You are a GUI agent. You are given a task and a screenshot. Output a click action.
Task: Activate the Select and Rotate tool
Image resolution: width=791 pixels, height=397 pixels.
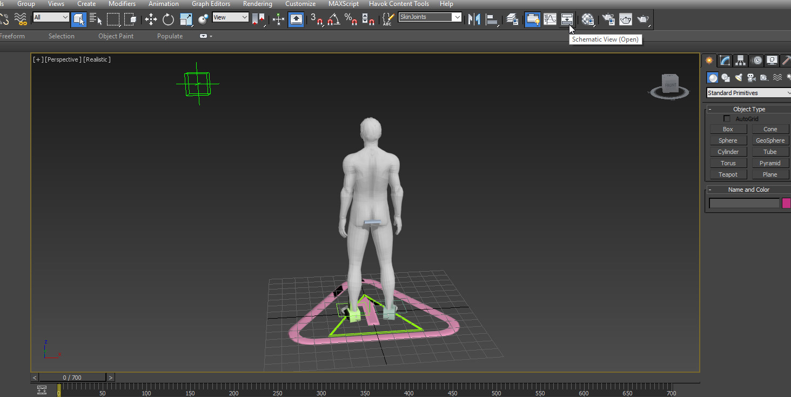point(168,20)
